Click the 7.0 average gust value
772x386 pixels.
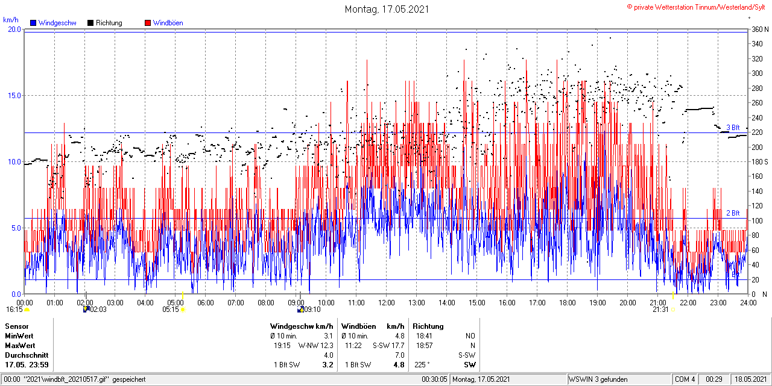tap(399, 355)
